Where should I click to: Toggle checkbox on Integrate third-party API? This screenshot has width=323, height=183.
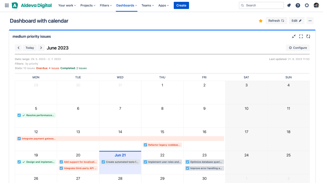[61, 168]
